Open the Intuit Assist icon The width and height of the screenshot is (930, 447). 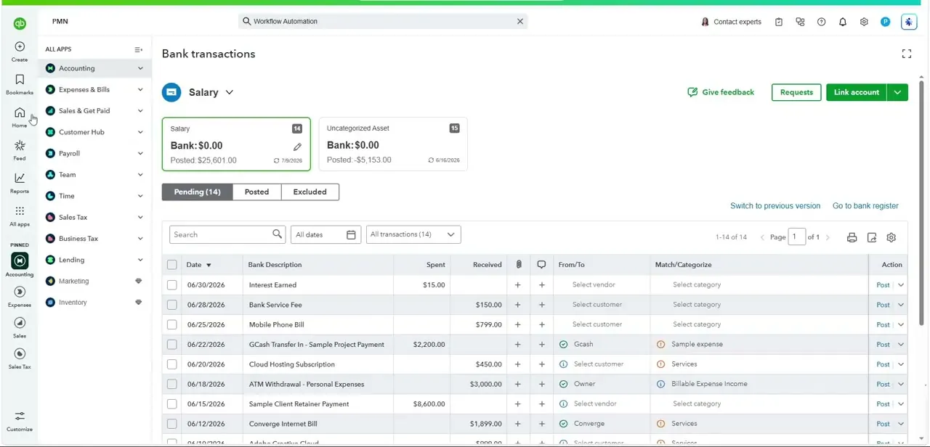909,22
